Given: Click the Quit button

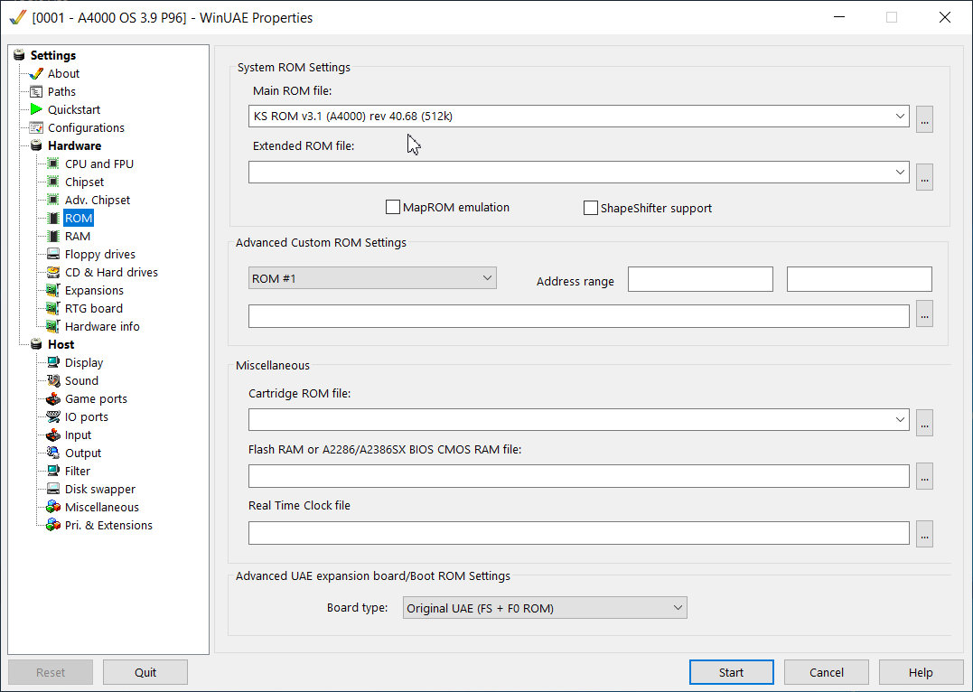Looking at the screenshot, I should tap(145, 672).
